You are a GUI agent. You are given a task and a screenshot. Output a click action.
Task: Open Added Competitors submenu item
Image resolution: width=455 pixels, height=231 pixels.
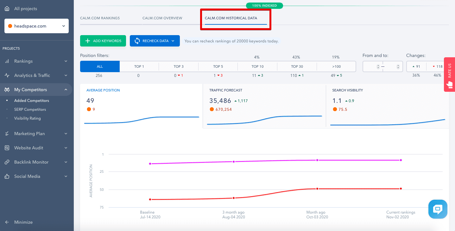(x=32, y=101)
